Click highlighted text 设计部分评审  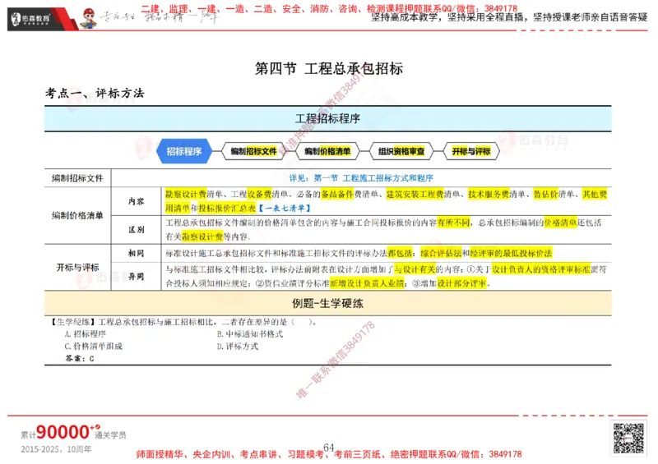[461, 284]
